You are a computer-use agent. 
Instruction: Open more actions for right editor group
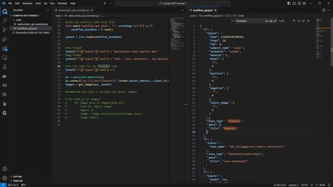click(x=329, y=10)
